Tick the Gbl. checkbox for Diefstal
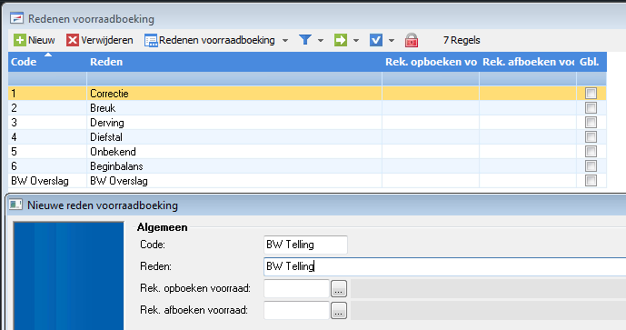Image resolution: width=626 pixels, height=330 pixels. 591,136
